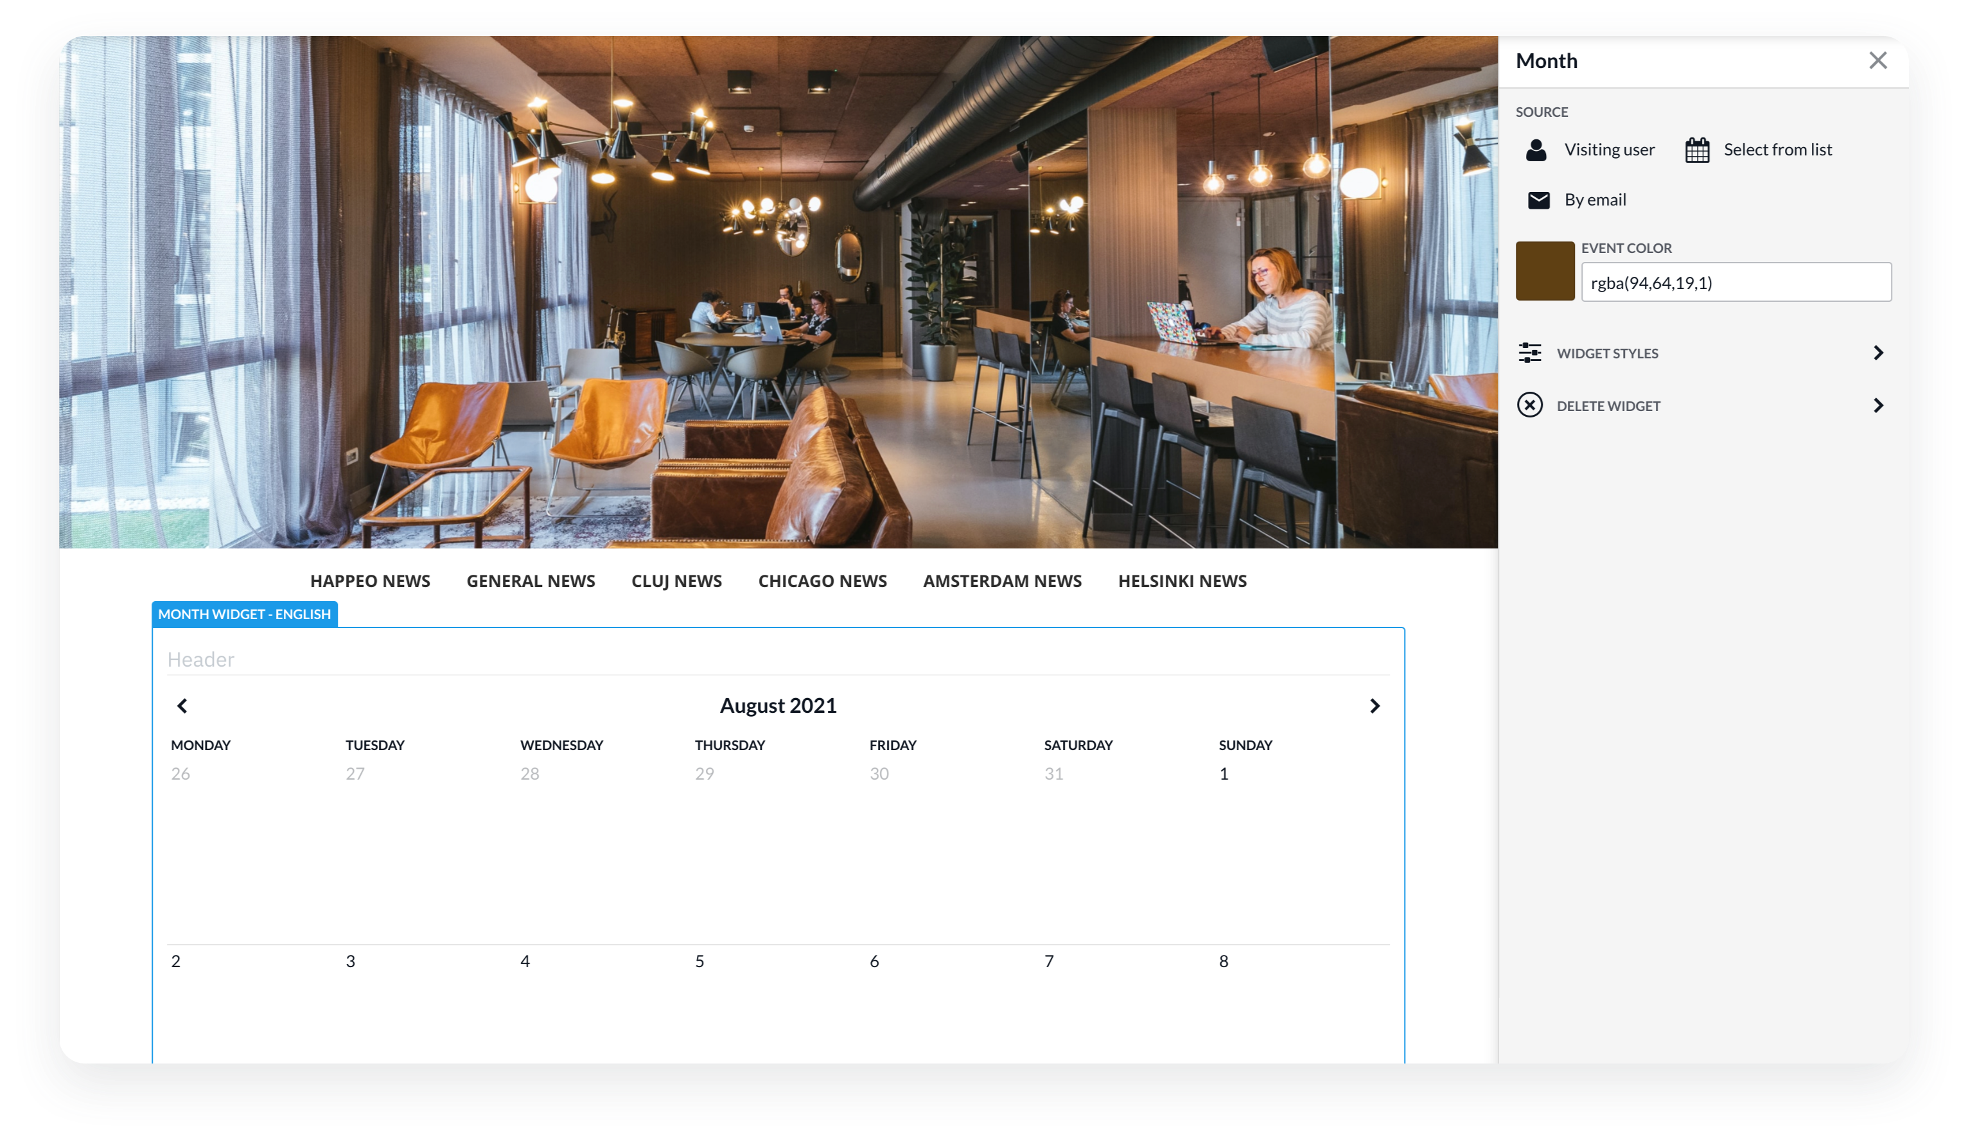Open the Chicago News tab
Image resolution: width=1968 pixels, height=1138 pixels.
click(x=822, y=581)
